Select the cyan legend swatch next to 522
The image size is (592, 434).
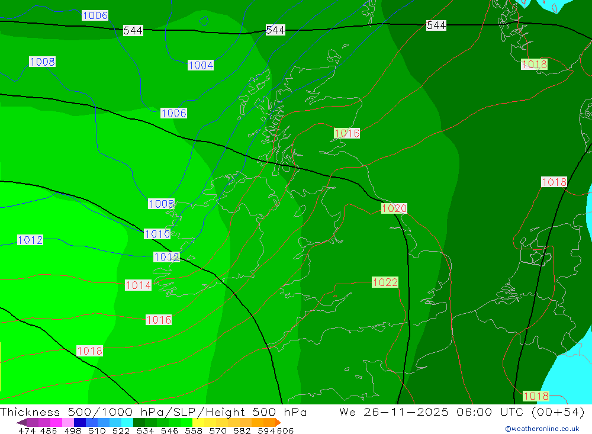coord(127,422)
